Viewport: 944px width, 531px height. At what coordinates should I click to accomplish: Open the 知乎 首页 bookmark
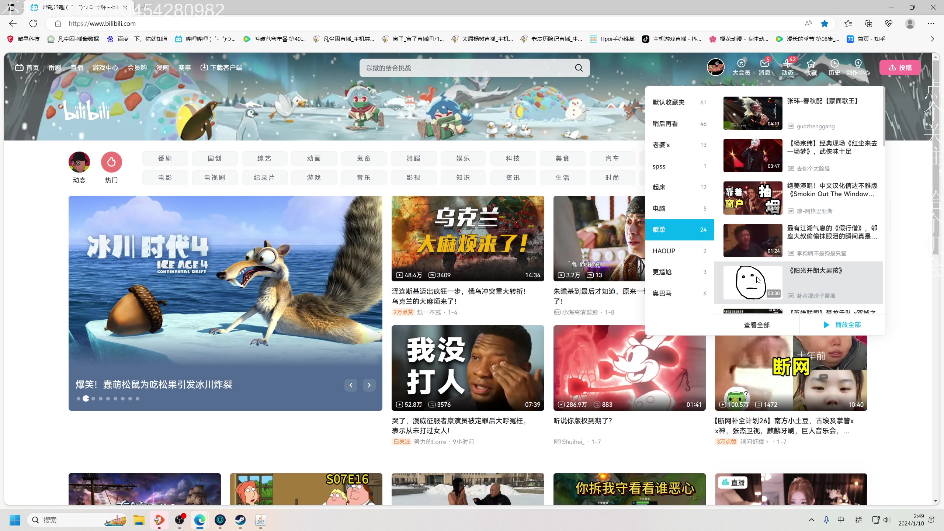[x=865, y=39]
